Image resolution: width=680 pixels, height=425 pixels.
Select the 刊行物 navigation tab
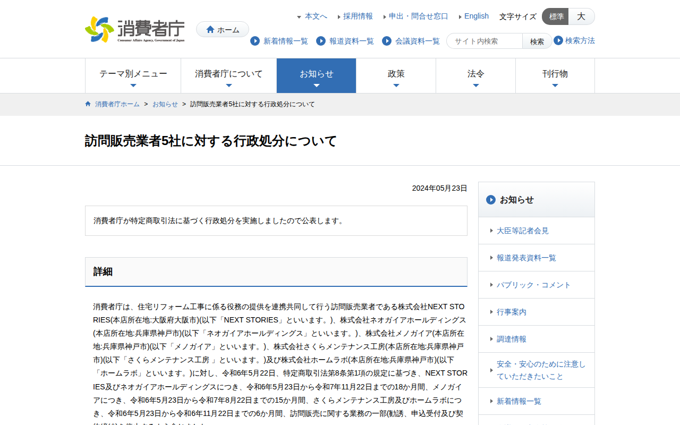[555, 75]
